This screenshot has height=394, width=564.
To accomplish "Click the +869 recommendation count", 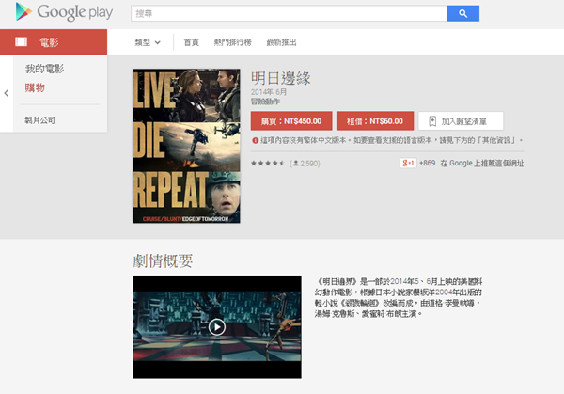I will tap(428, 163).
